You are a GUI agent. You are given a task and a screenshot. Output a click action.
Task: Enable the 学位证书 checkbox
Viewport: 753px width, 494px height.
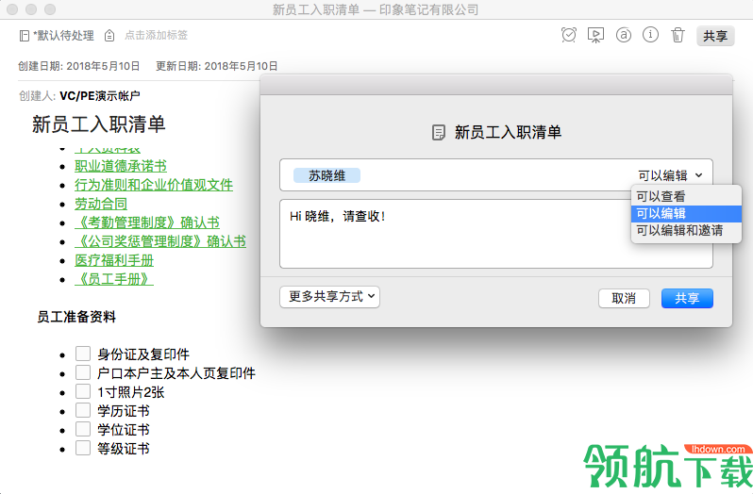83,429
